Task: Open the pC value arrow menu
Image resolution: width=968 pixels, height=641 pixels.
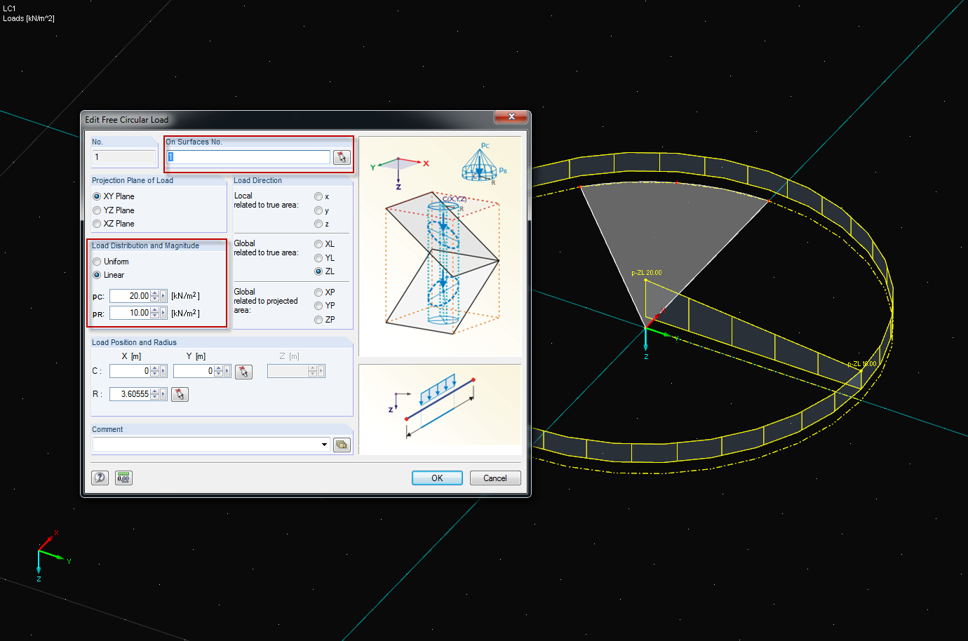Action: [x=163, y=296]
